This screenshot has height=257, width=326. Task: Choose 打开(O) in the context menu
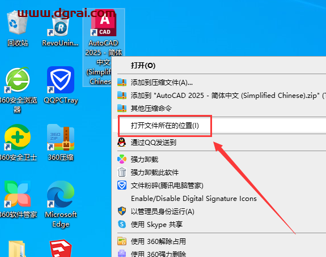click(219, 66)
